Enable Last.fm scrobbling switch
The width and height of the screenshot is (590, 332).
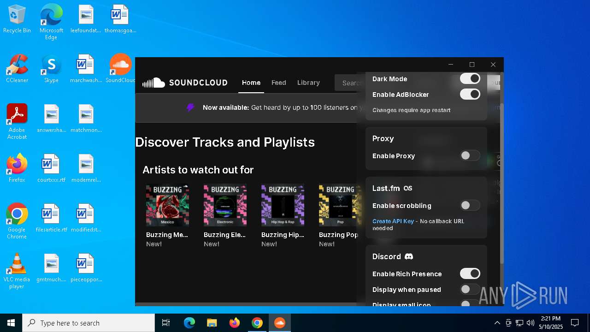[x=470, y=206]
